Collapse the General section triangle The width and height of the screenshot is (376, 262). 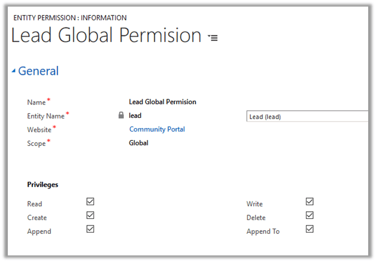point(14,71)
